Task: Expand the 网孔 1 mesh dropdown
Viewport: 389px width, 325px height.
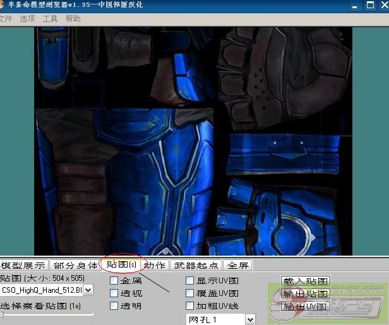Action: [250, 320]
